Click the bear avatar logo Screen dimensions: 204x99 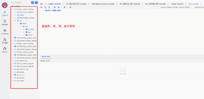tap(5, 5)
